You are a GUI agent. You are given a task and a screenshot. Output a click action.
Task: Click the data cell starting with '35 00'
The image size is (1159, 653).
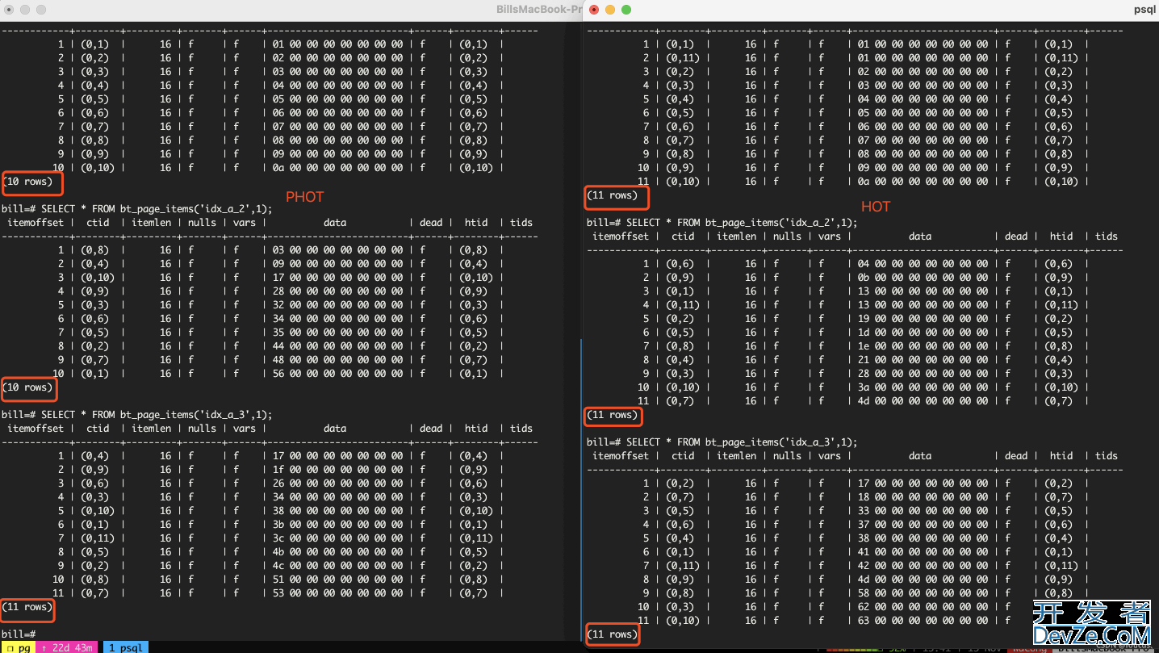tap(337, 333)
